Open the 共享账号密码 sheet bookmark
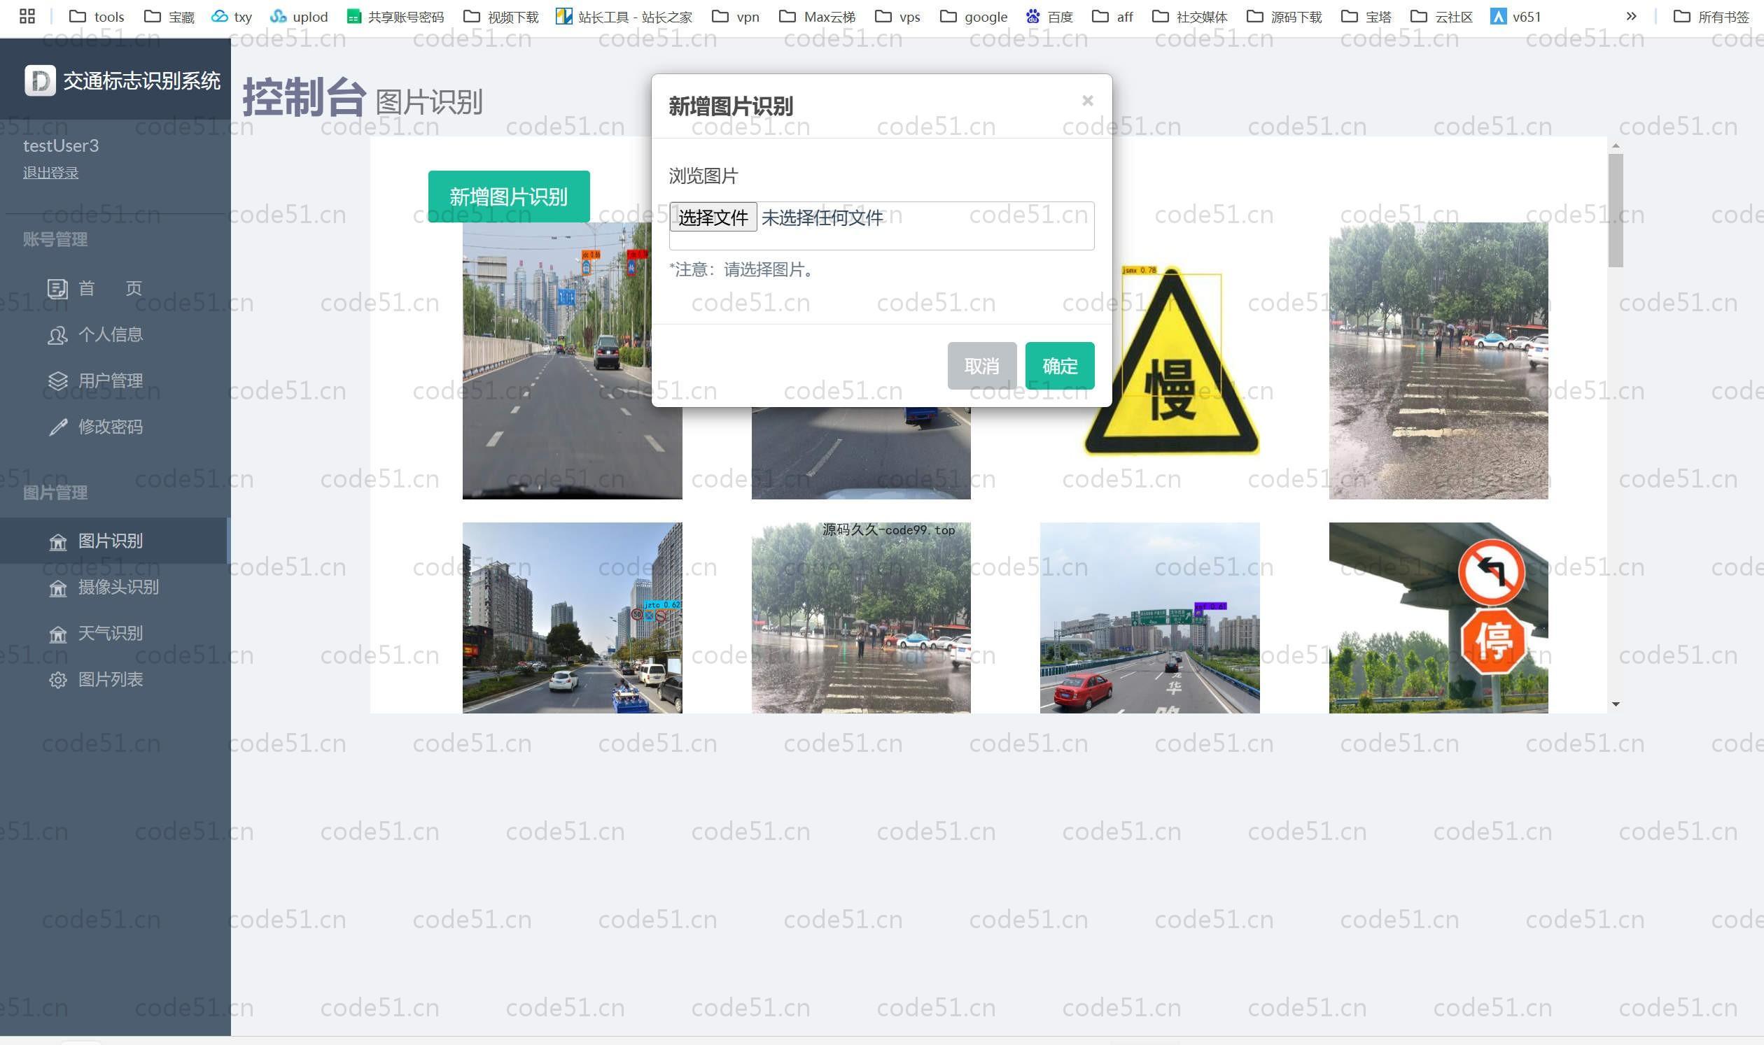Screen dimensions: 1764x1045 [x=395, y=16]
